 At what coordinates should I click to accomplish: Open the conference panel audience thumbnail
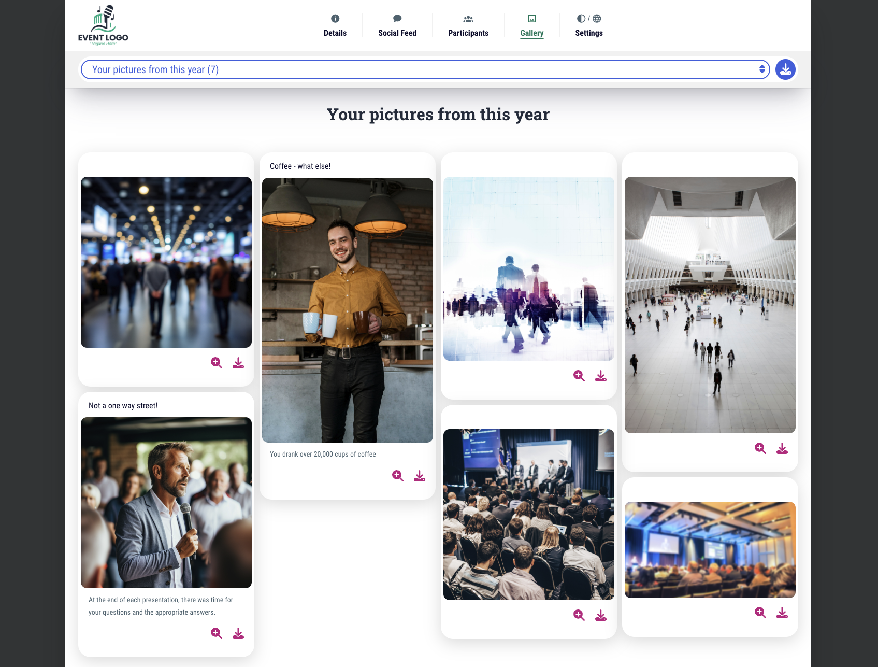[528, 514]
